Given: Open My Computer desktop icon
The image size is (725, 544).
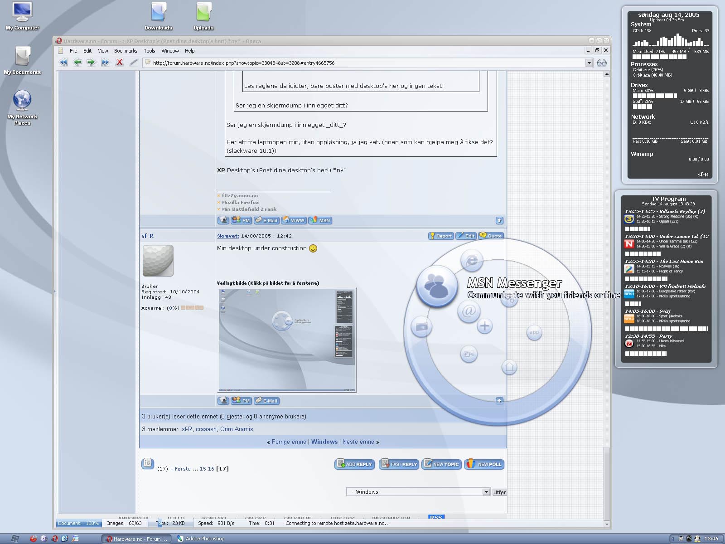Looking at the screenshot, I should click(x=22, y=16).
